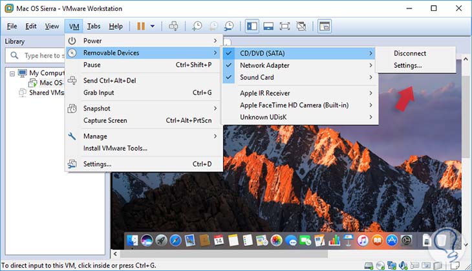The width and height of the screenshot is (472, 271).
Task: Expand the Snapshot submenu
Action: tap(144, 108)
